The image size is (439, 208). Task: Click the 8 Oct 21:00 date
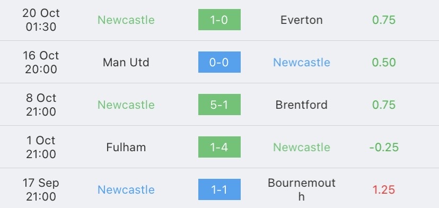(x=41, y=105)
